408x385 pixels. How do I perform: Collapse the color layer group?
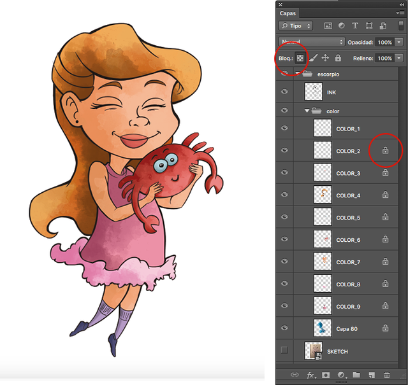pyautogui.click(x=307, y=111)
